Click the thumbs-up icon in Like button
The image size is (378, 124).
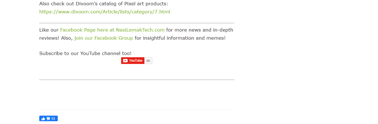pos(43,119)
